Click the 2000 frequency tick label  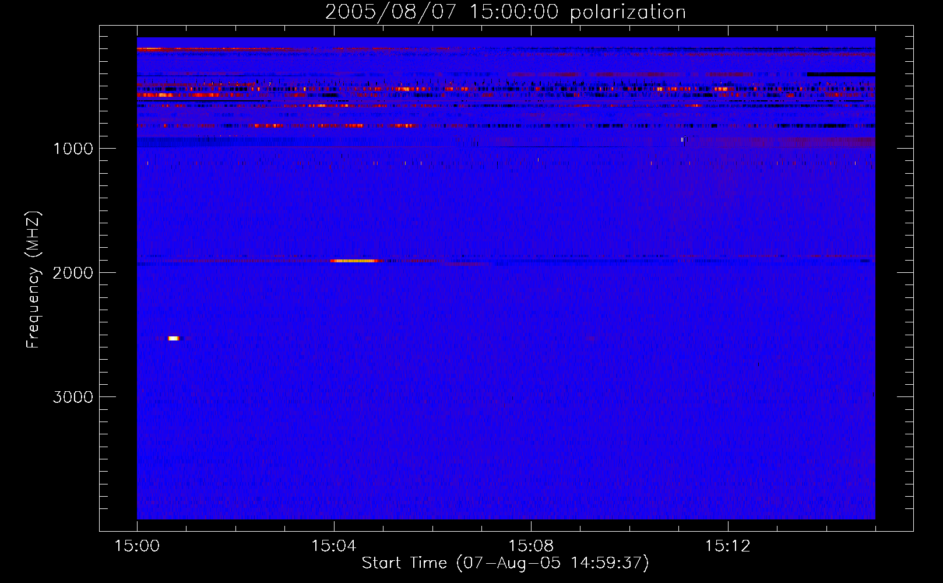pyautogui.click(x=73, y=273)
